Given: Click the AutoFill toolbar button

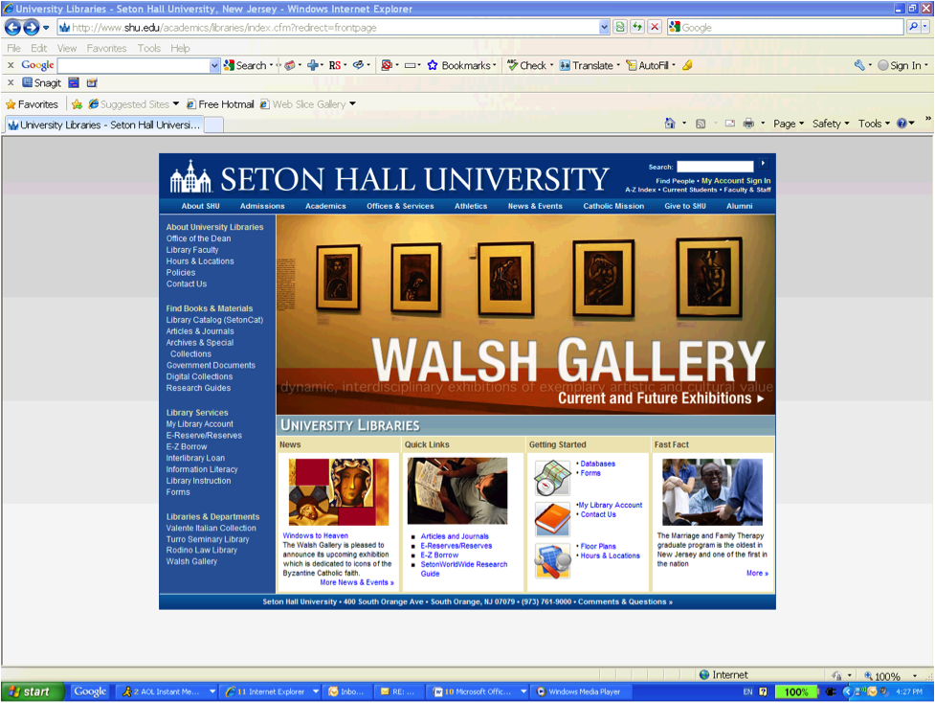Looking at the screenshot, I should [648, 66].
